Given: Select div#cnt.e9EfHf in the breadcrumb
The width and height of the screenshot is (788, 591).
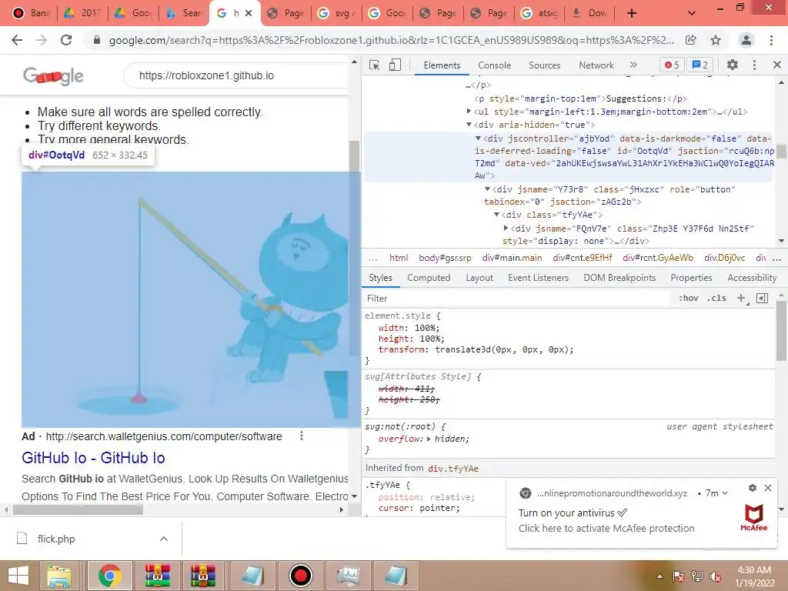Looking at the screenshot, I should [583, 258].
